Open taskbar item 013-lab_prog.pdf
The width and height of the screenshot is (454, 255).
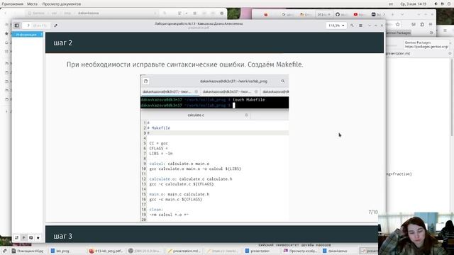click(106, 251)
